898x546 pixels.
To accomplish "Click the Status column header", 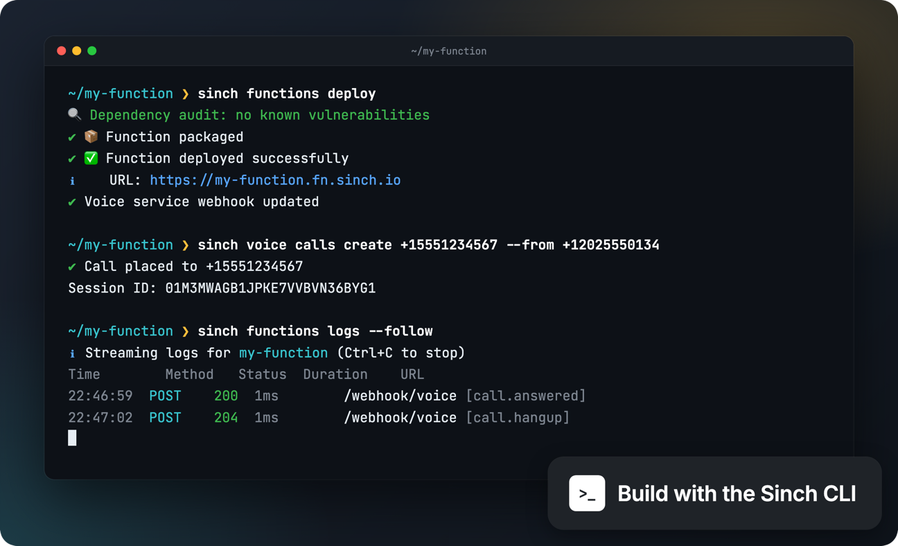I will [263, 374].
